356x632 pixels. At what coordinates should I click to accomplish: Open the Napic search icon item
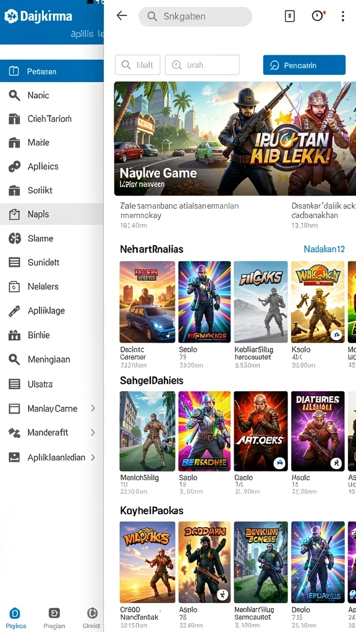tap(15, 95)
